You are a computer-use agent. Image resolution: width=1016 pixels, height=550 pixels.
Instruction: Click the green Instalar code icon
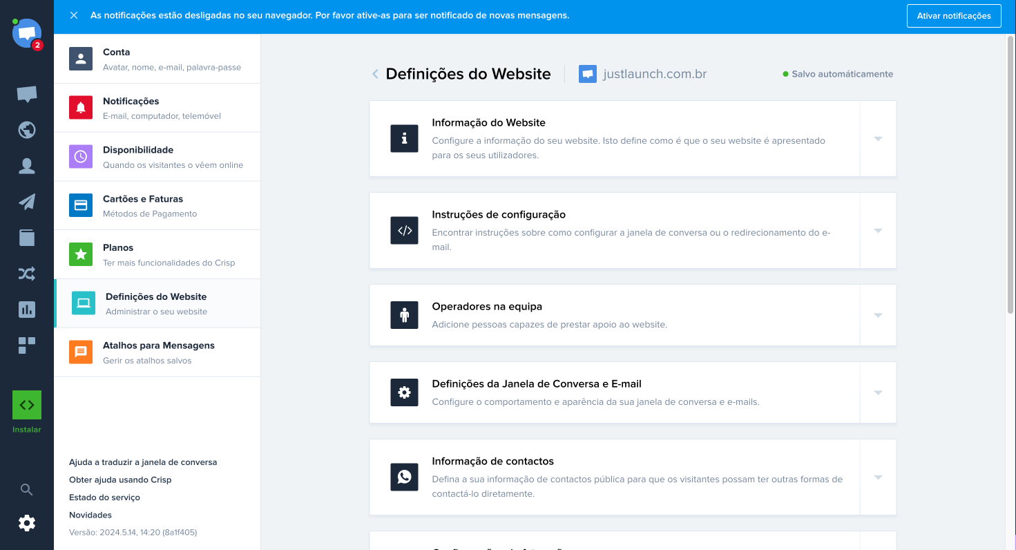pyautogui.click(x=27, y=405)
